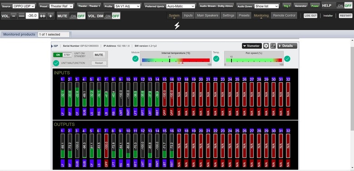Image resolution: width=354 pixels, height=171 pixels.
Task: Open the Remote Control tab
Action: [284, 15]
